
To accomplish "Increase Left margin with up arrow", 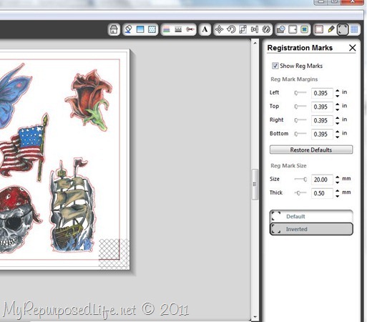I will (x=337, y=91).
